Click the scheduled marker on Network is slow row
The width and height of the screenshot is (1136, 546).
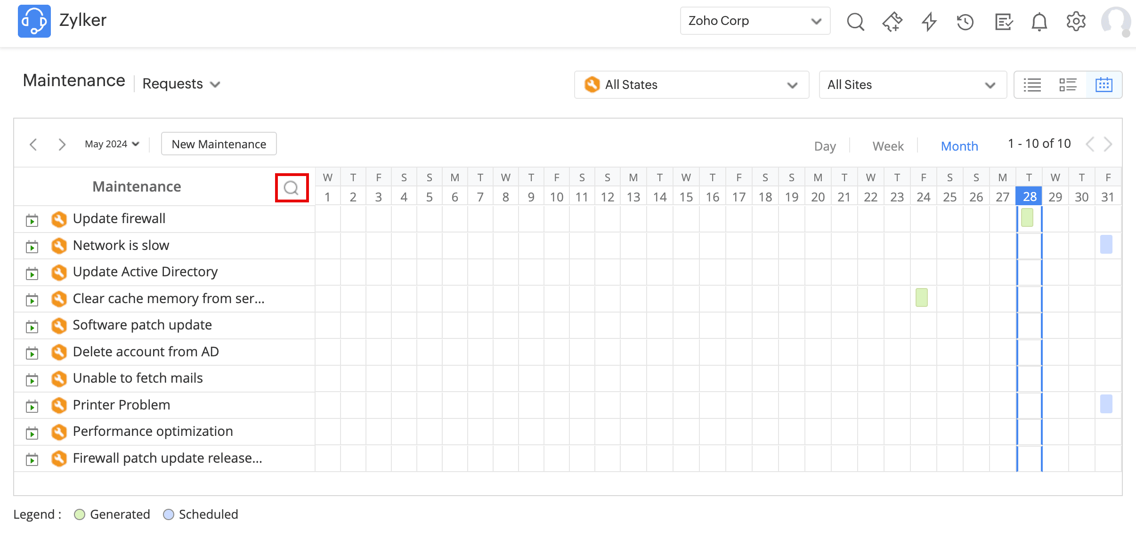pyautogui.click(x=1106, y=244)
